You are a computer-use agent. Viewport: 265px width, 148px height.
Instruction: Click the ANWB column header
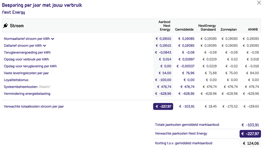click(x=253, y=29)
